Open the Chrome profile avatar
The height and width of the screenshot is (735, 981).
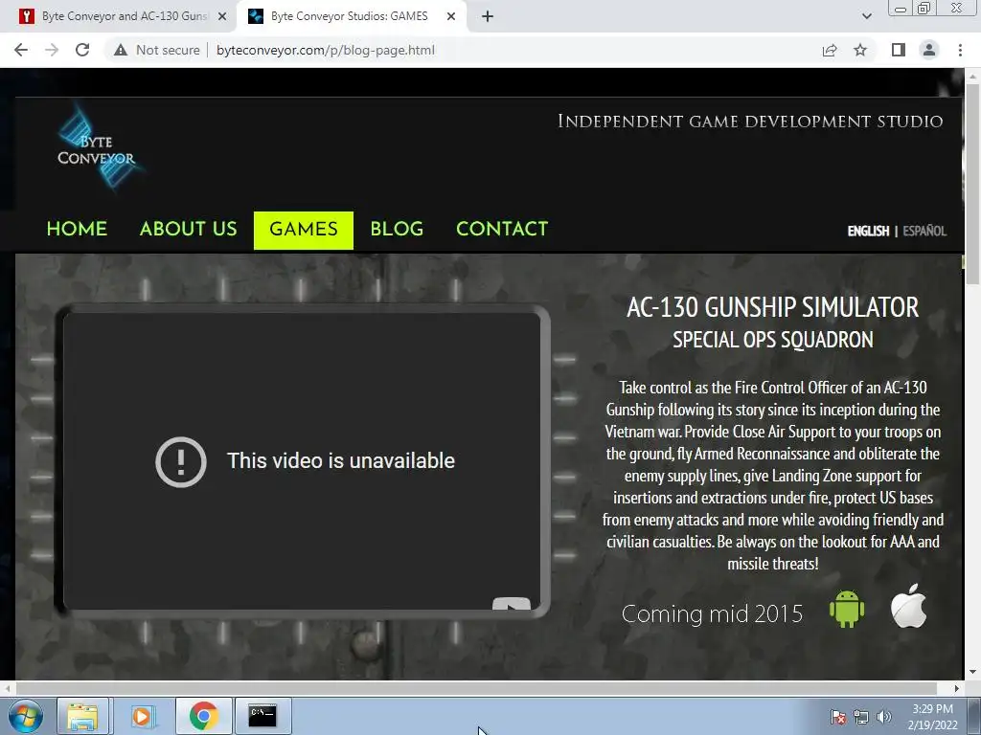(x=929, y=50)
